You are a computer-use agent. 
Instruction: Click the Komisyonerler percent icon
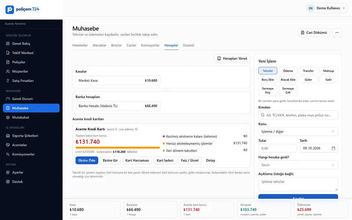[8, 154]
